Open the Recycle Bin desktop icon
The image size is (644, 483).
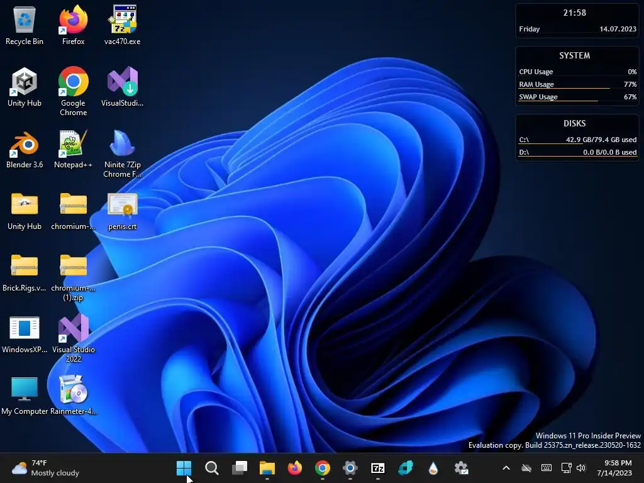pos(25,25)
